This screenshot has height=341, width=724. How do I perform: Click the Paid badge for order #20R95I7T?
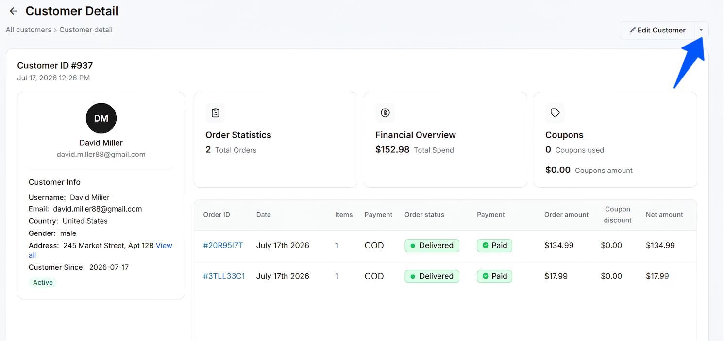pos(494,246)
